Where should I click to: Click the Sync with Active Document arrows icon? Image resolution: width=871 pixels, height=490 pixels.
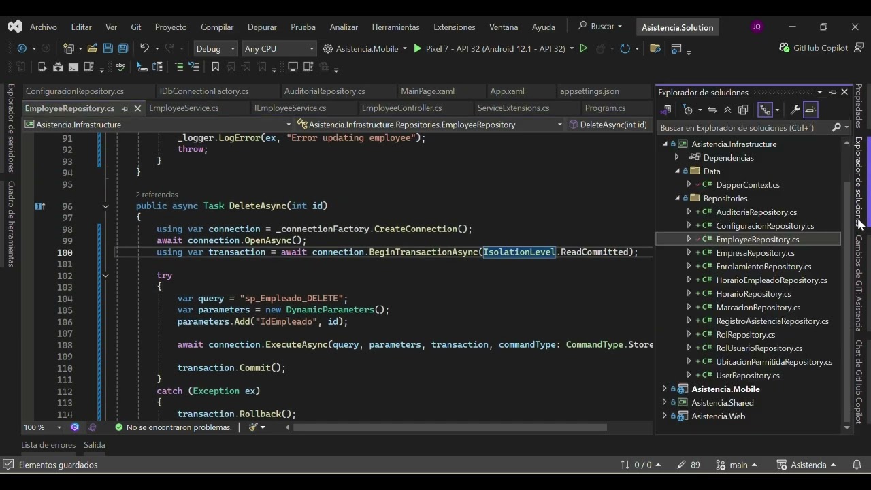point(712,110)
